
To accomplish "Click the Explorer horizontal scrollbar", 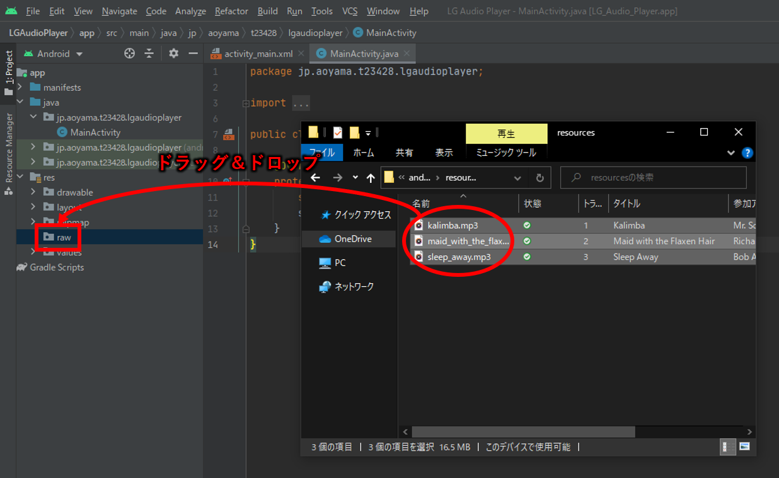I will (524, 432).
